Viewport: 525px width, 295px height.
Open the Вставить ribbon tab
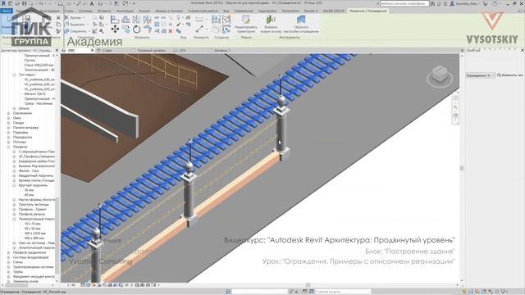[x=104, y=11]
